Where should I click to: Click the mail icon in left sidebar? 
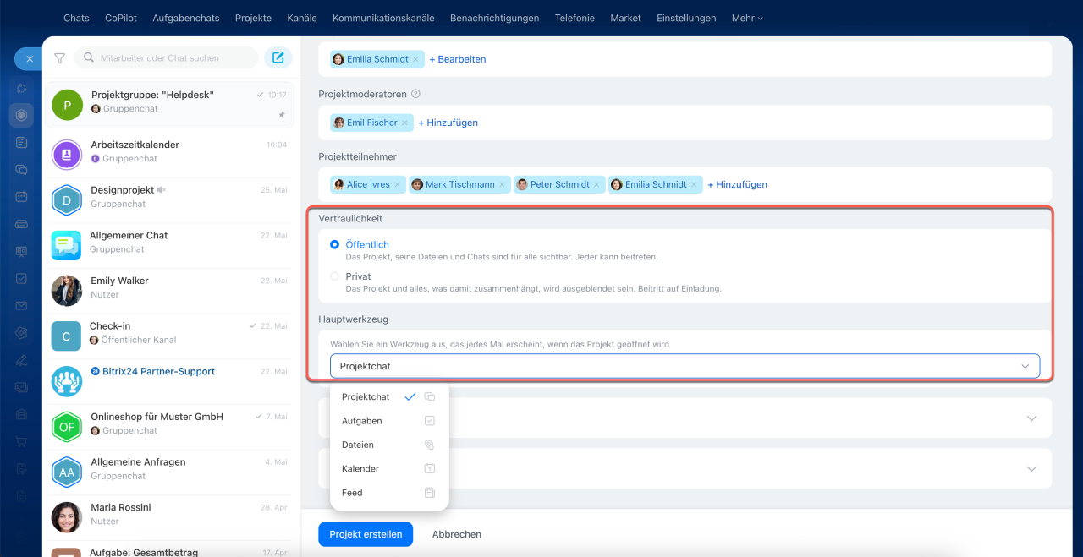click(21, 306)
